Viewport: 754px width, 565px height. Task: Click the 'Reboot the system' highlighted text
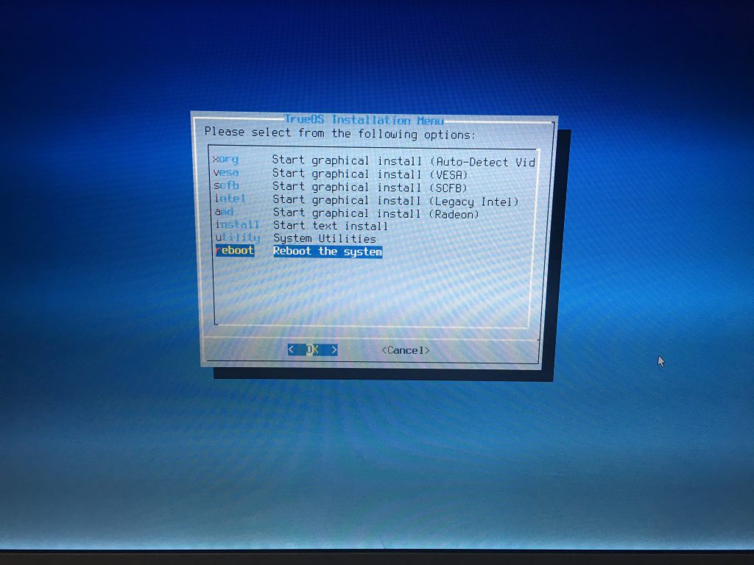pyautogui.click(x=328, y=252)
